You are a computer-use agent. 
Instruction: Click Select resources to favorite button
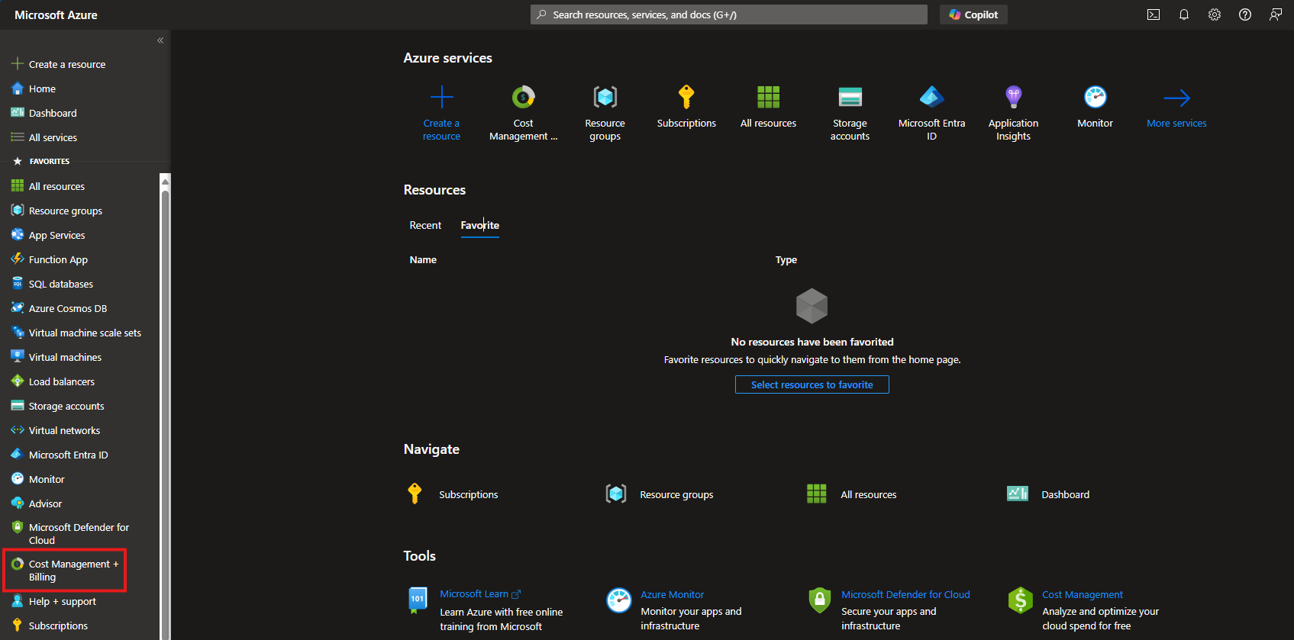click(812, 384)
